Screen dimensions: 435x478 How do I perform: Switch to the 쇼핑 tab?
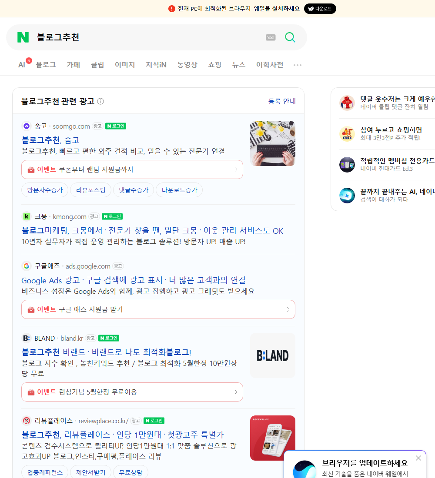[214, 65]
